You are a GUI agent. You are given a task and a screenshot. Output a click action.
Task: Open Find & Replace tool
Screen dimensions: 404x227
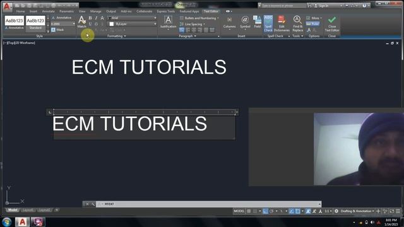297,23
